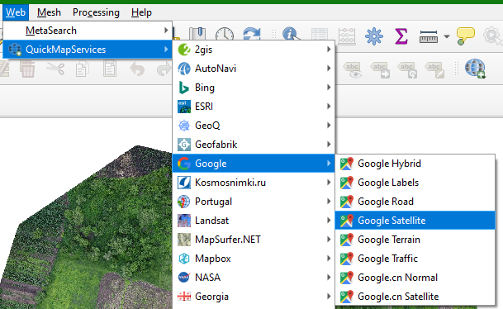Click the Paste Features clipboard icon
Image resolution: width=503 pixels, height=309 pixels.
(110, 69)
